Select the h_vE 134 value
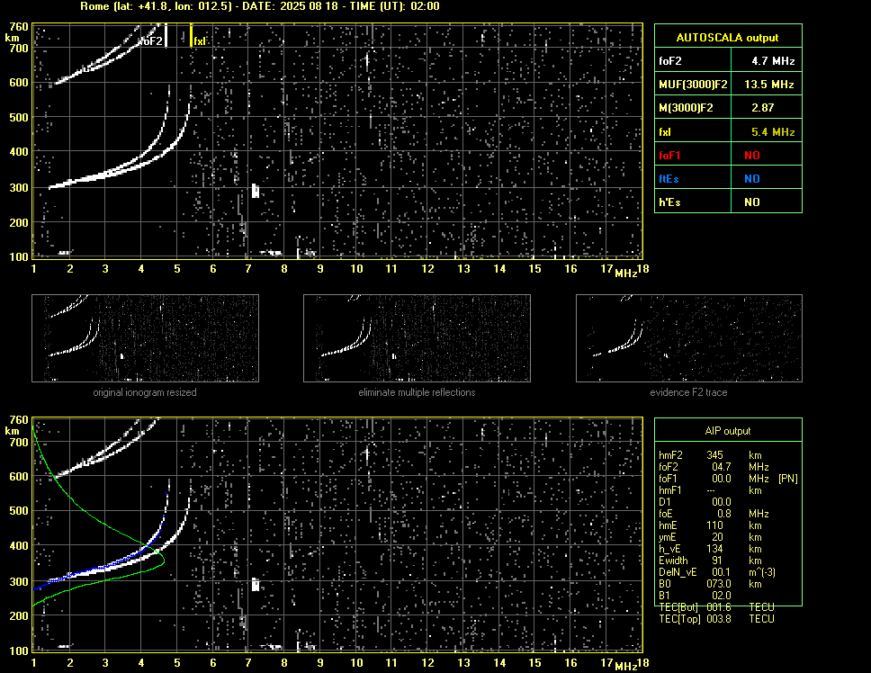871x673 pixels. [714, 549]
